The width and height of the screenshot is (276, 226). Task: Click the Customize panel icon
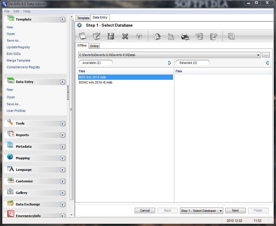11,180
